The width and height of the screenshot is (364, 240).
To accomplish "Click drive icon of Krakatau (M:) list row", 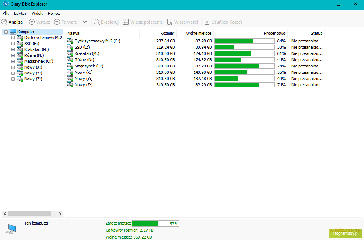I will [x=70, y=53].
